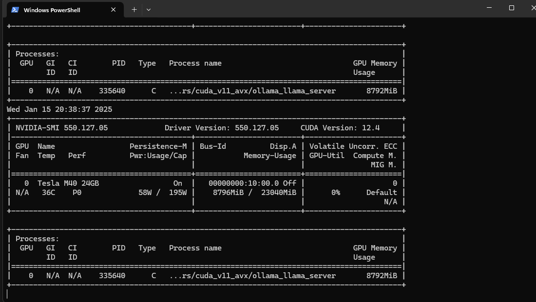Open the new-tab profile dropdown chevron
This screenshot has width=536, height=302.
coord(148,10)
